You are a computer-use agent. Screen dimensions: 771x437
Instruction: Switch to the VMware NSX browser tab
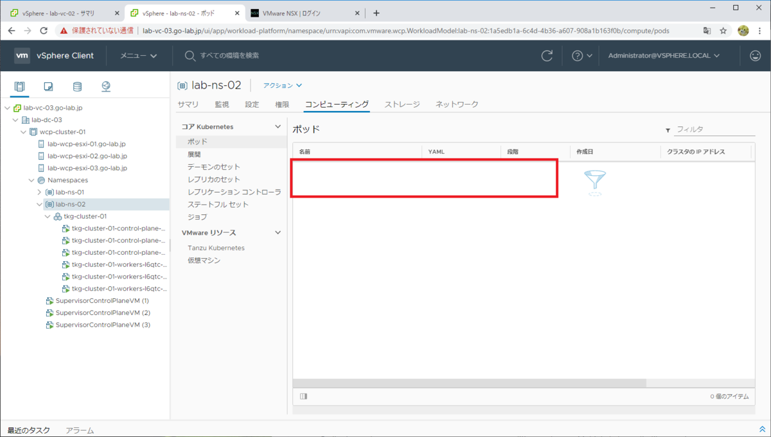point(305,13)
